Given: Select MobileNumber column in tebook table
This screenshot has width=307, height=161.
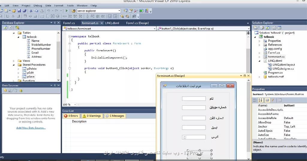Looking at the screenshot, I should pyautogui.click(x=41, y=45).
